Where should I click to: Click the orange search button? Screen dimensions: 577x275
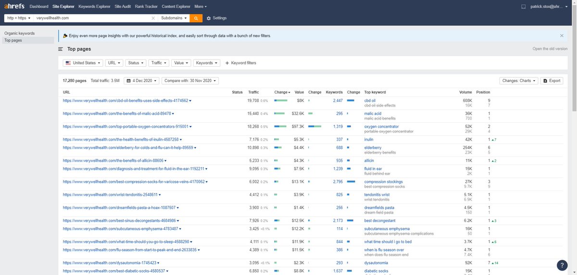[196, 18]
